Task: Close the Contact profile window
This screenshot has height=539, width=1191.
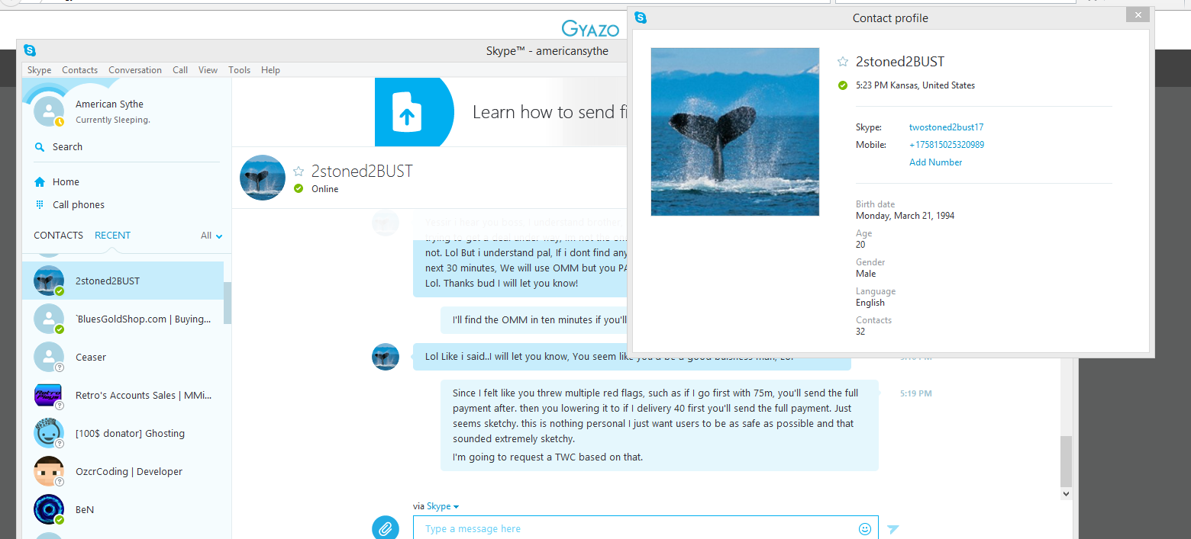Action: pyautogui.click(x=1138, y=15)
